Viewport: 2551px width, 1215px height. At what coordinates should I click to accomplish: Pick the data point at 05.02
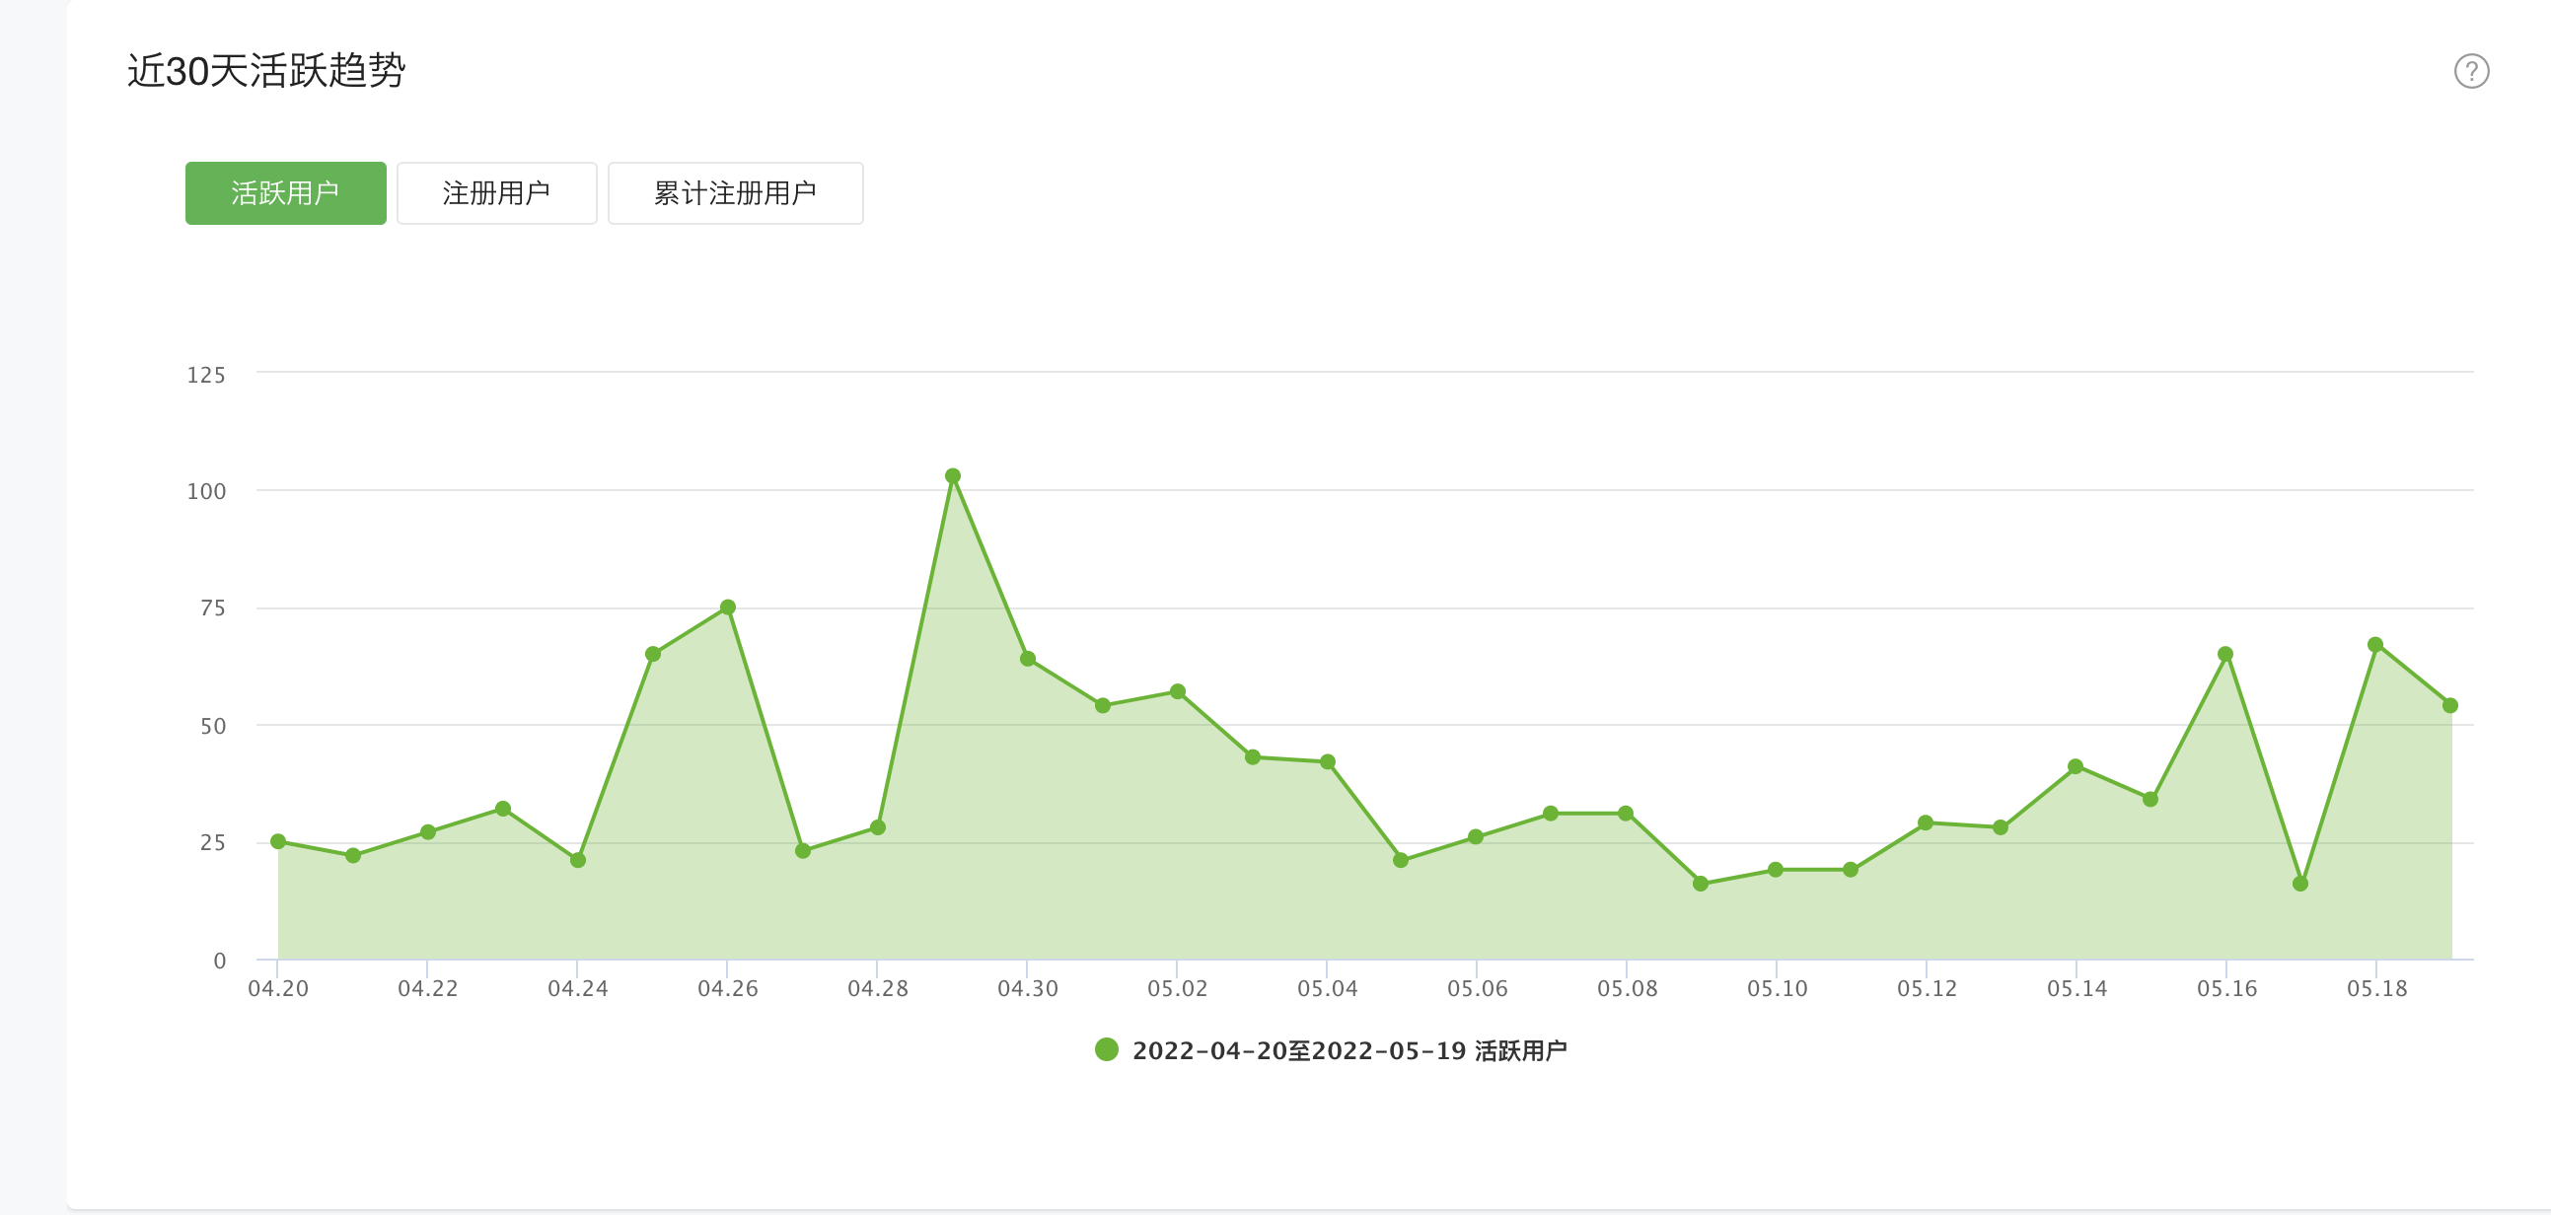pos(1178,691)
